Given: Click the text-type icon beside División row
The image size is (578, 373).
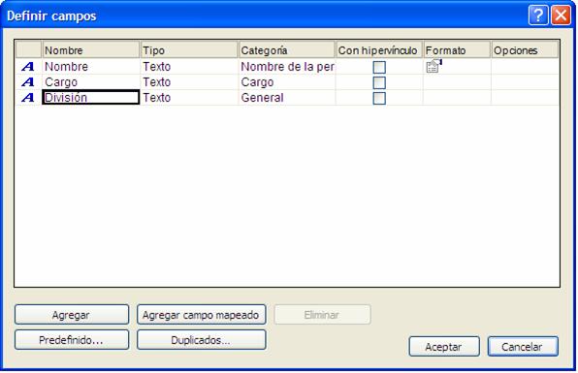Looking at the screenshot, I should pos(28,98).
